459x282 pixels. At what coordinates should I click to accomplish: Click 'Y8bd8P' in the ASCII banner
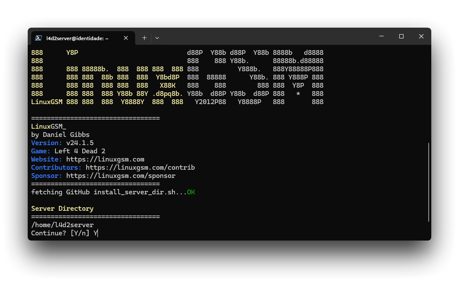point(168,77)
